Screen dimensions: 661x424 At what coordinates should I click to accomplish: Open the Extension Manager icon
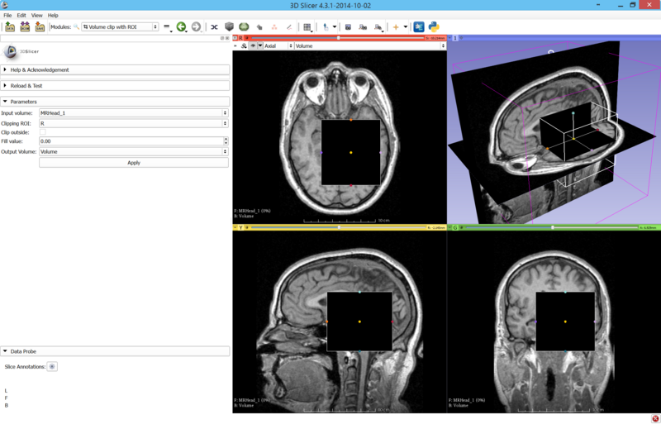[419, 27]
